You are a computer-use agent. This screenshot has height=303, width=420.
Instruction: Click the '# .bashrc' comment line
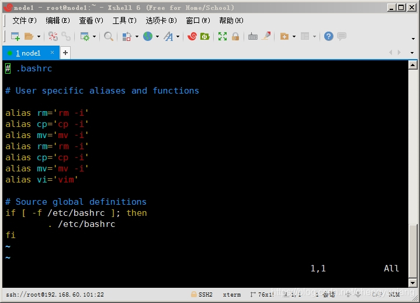point(29,68)
